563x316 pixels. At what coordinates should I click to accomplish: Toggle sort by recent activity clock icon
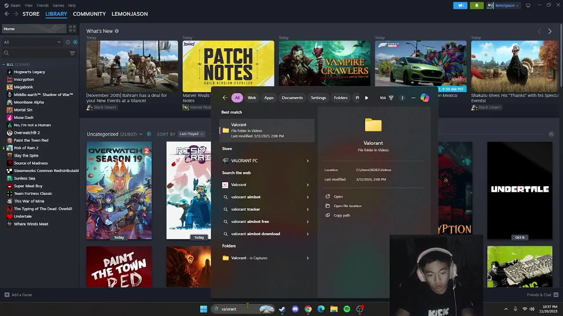click(68, 42)
